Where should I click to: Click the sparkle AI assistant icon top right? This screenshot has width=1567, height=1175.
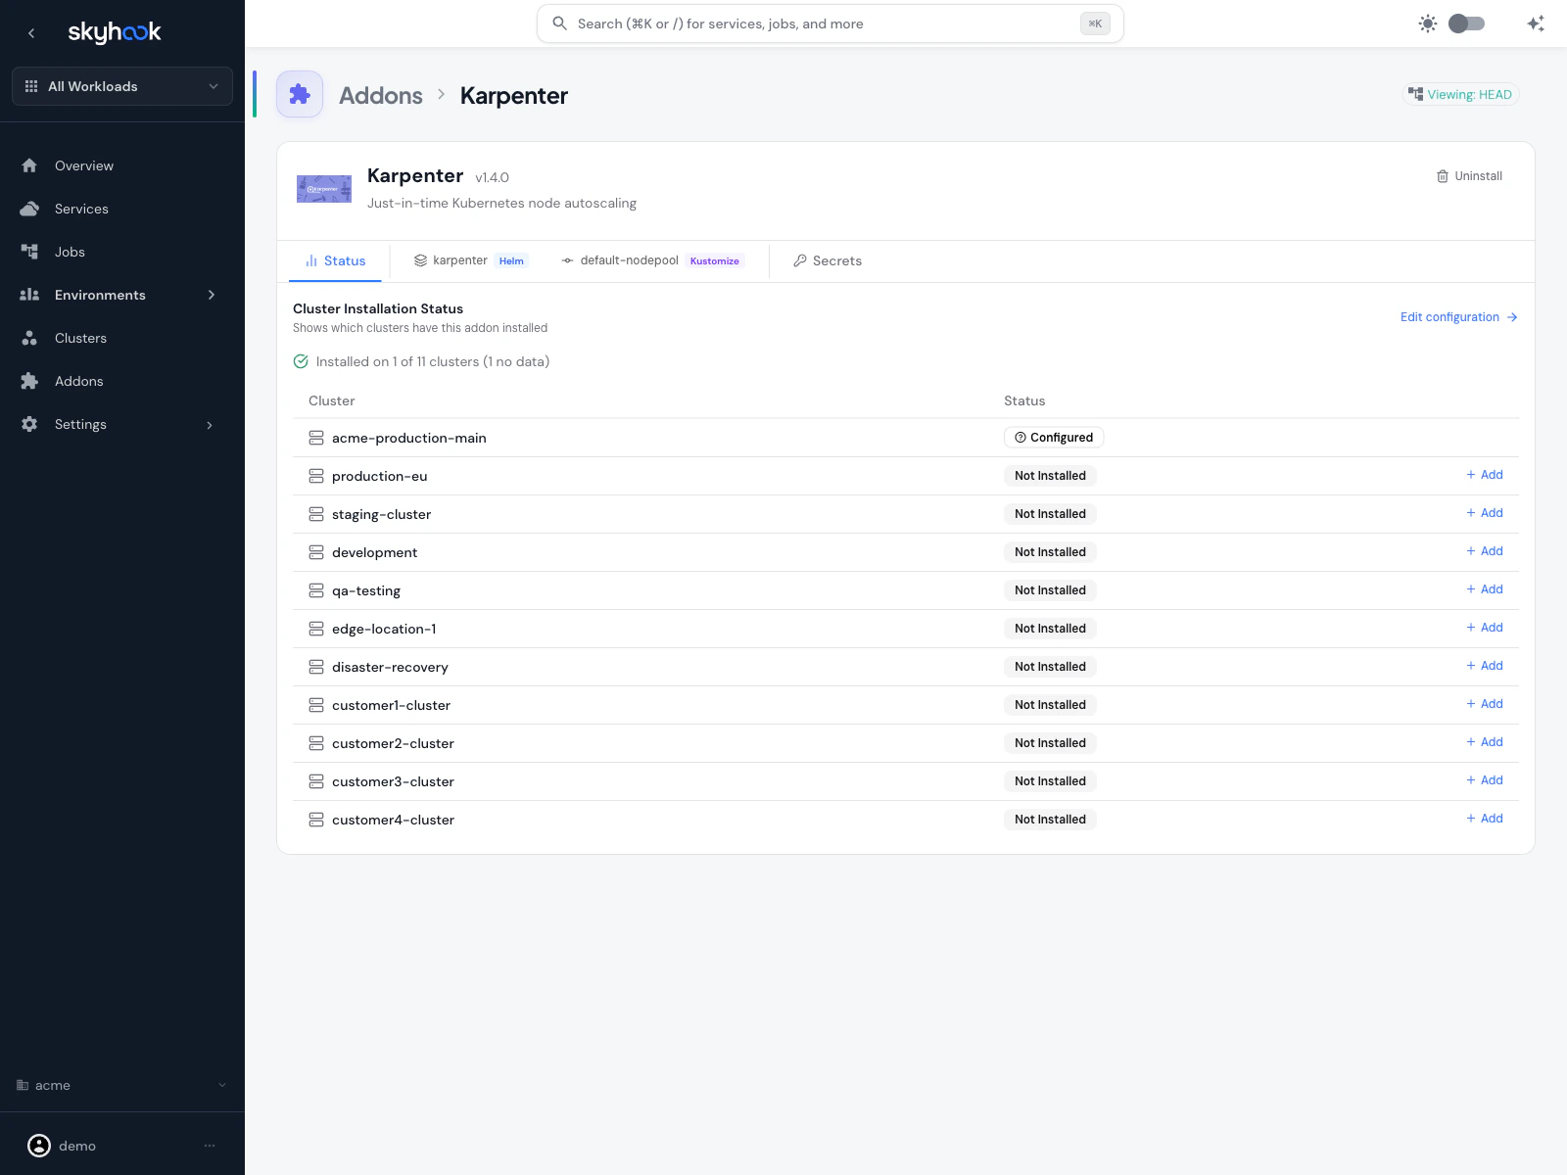click(1536, 23)
